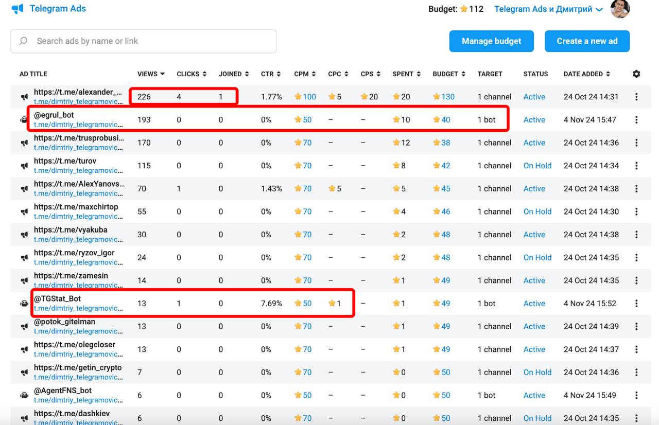Click the bot icon beside the @TGStat_Bot ad
Viewport: 659px width, 425px height.
pyautogui.click(x=24, y=304)
